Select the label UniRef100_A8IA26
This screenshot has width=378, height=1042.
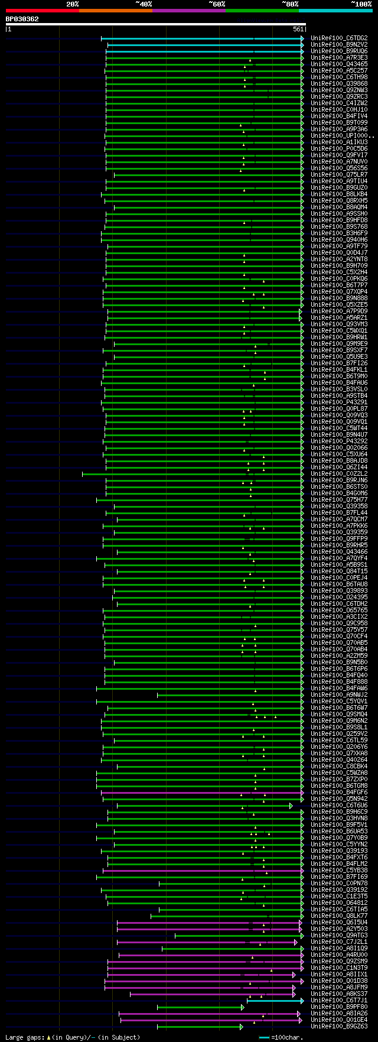(x=339, y=1013)
